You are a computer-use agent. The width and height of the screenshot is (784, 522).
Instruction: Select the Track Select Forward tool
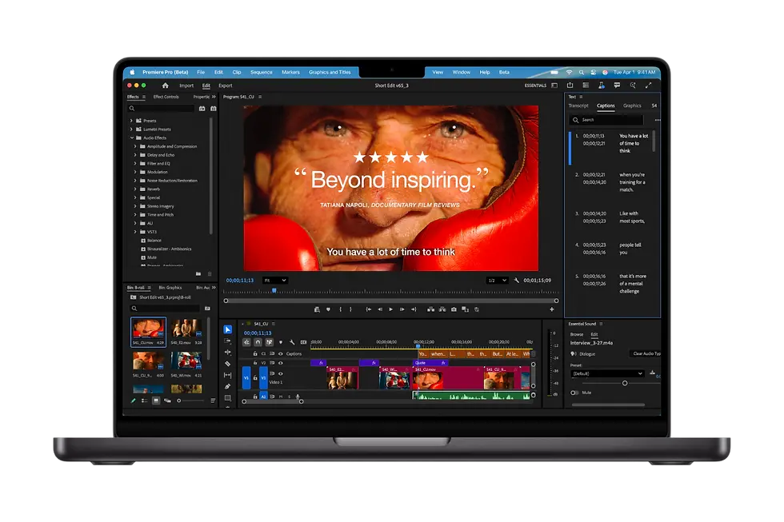click(x=227, y=341)
